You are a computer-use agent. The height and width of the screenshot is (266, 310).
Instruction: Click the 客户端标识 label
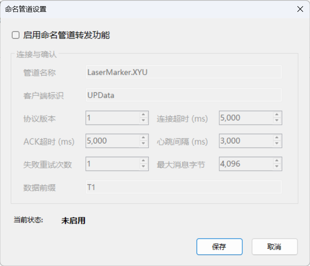(x=44, y=96)
